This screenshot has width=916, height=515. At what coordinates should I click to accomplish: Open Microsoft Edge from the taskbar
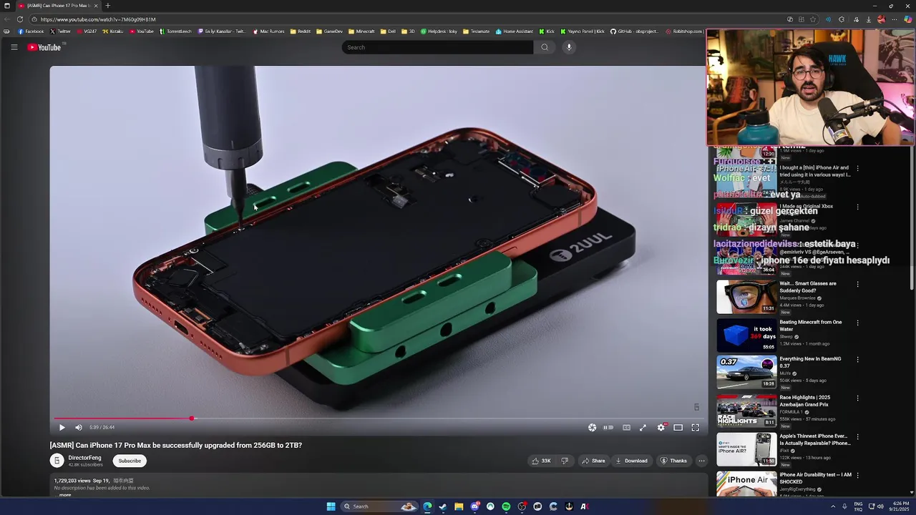tap(427, 506)
